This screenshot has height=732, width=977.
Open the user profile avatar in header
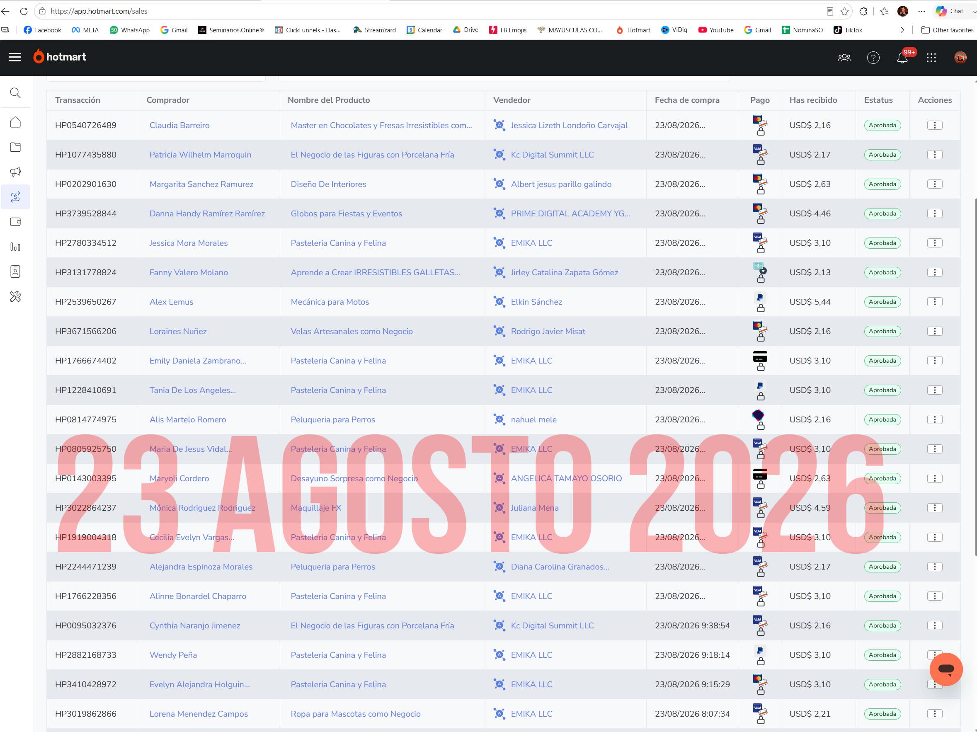click(x=960, y=58)
